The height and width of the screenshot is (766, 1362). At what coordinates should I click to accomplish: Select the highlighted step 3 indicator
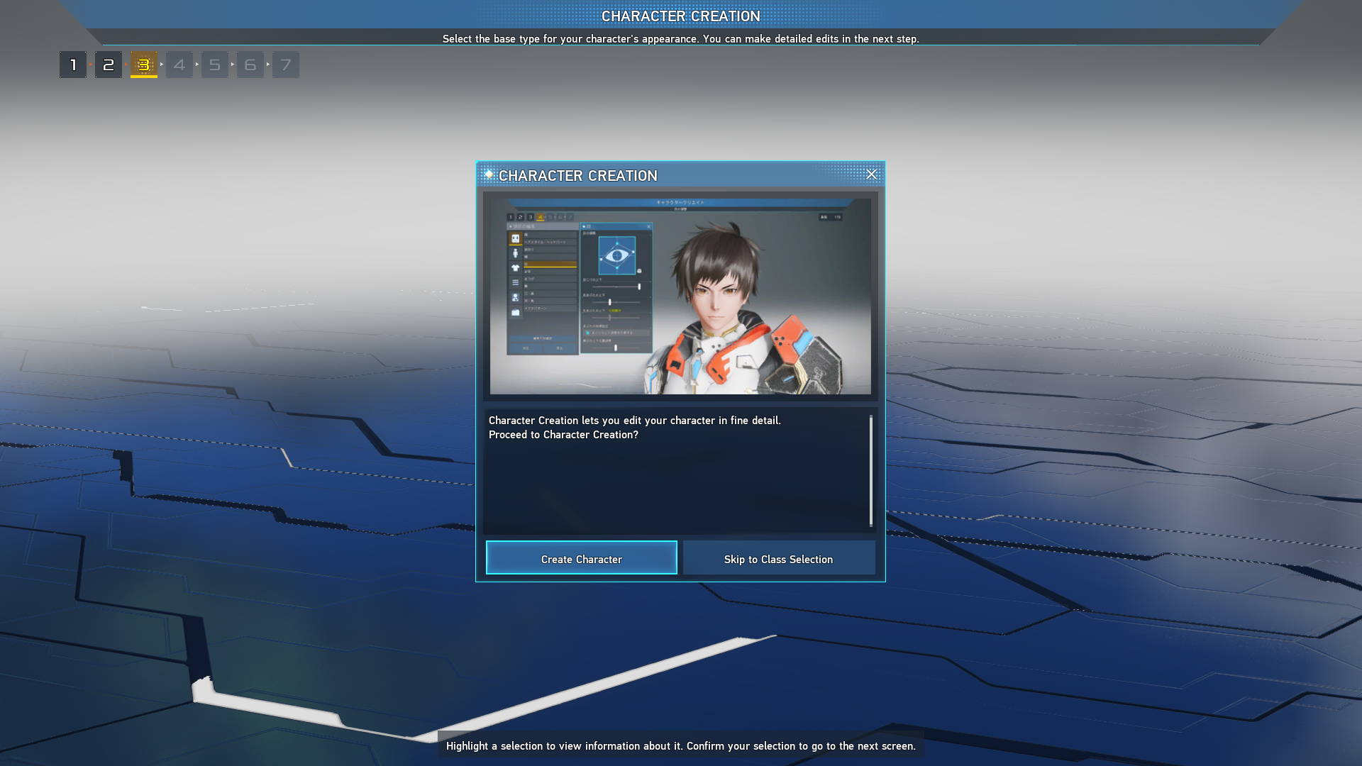pos(144,64)
